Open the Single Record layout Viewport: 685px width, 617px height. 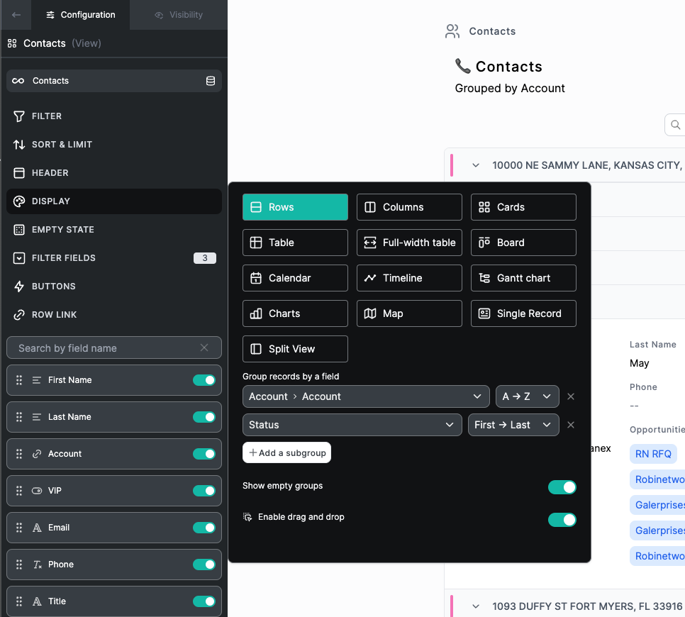523,313
